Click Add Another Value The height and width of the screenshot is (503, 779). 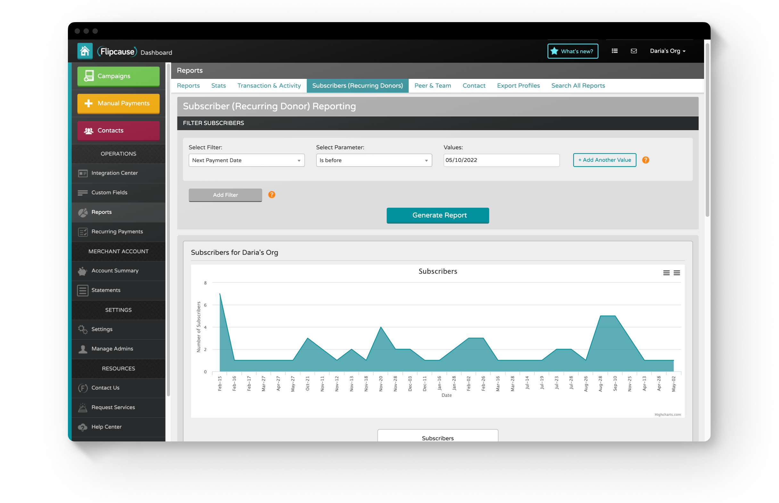tap(604, 160)
